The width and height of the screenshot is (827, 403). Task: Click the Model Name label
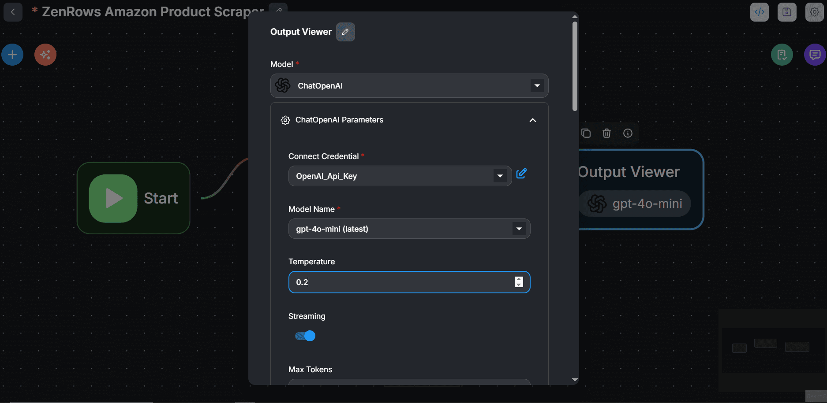(x=311, y=209)
